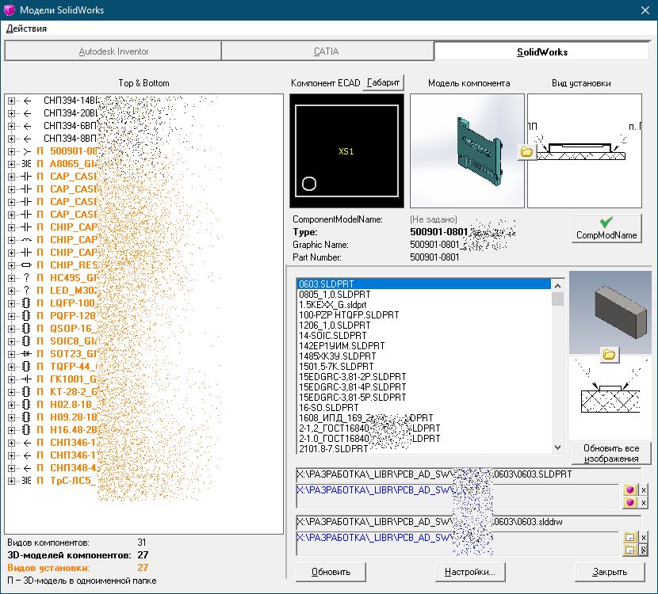The width and height of the screenshot is (658, 594).
Task: Switch to the Autodesk Inventor tab
Action: 113,51
